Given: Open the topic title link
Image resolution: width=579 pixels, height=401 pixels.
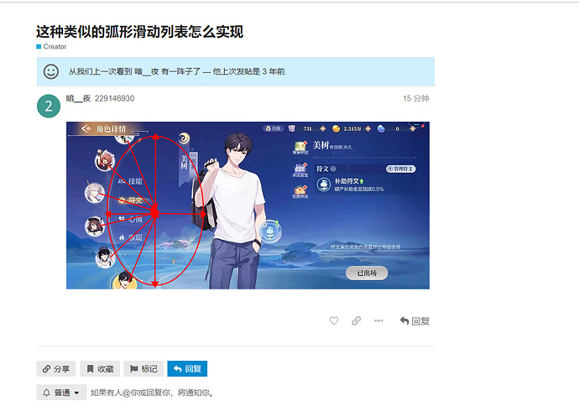Looking at the screenshot, I should pos(139,32).
